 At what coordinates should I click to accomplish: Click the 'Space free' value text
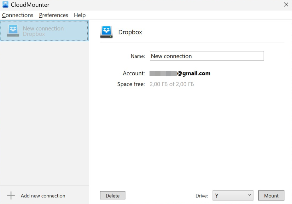(x=172, y=84)
